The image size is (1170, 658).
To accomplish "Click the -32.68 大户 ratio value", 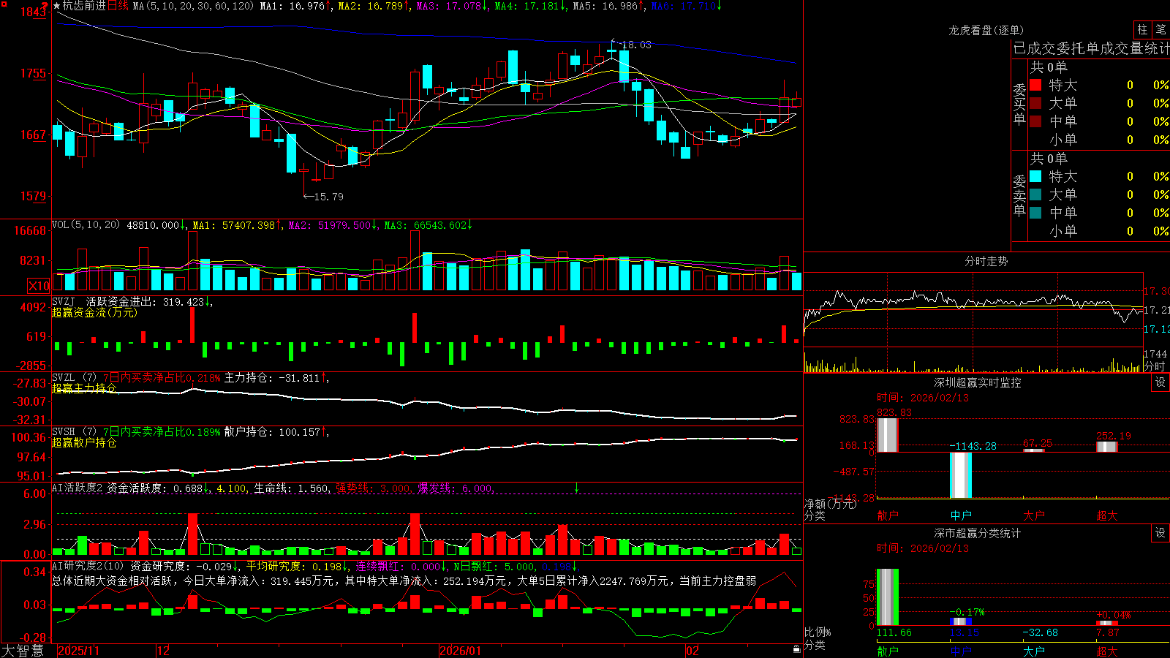I will [1040, 632].
